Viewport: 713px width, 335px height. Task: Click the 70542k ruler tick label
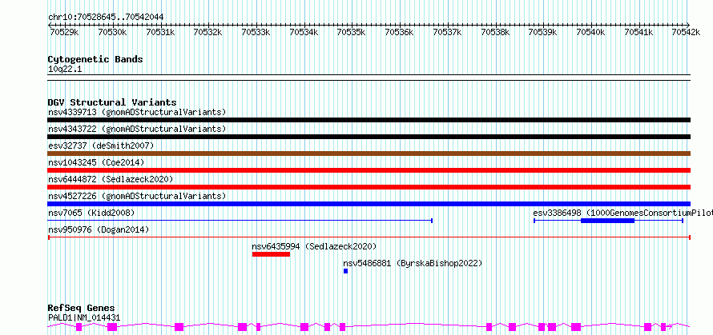point(687,32)
